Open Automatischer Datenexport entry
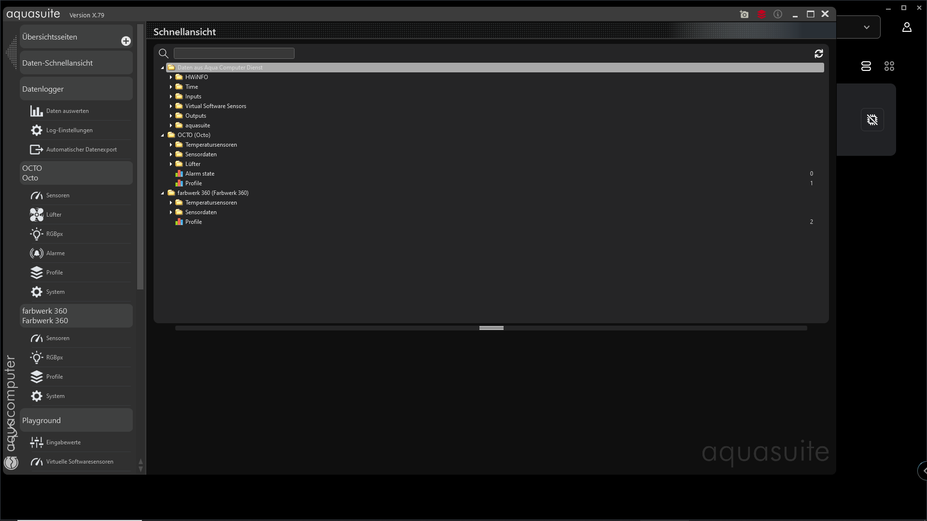Image resolution: width=927 pixels, height=521 pixels. point(81,150)
